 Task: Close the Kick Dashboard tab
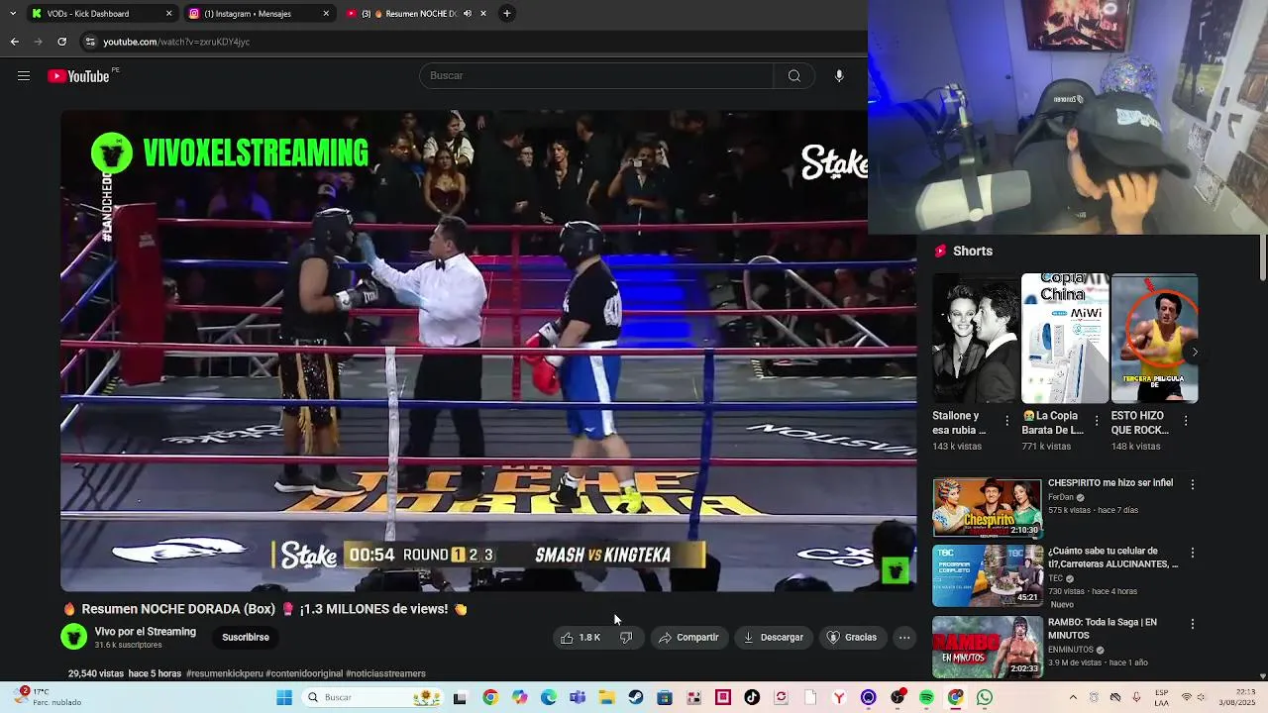[168, 14]
